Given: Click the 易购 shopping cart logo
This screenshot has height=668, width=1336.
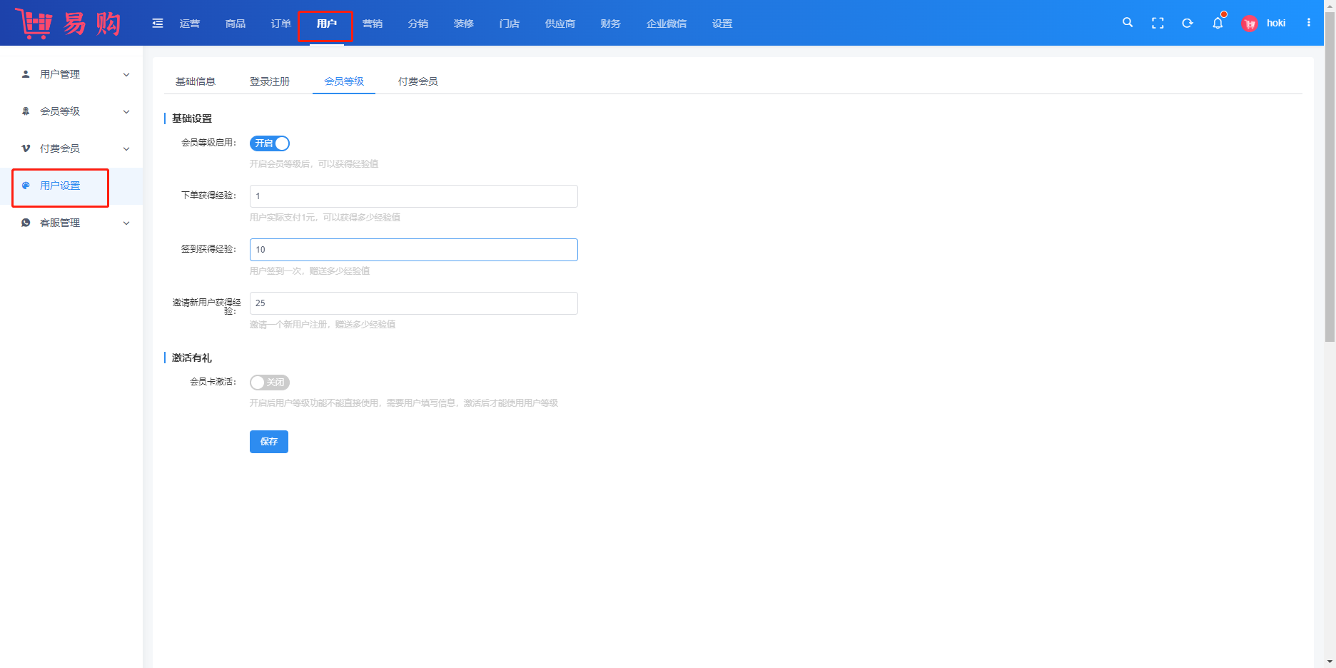Looking at the screenshot, I should click(68, 24).
